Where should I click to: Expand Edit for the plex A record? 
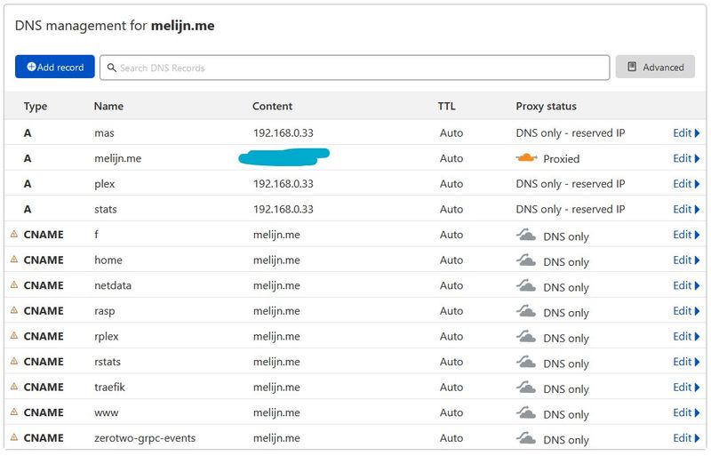click(x=686, y=184)
